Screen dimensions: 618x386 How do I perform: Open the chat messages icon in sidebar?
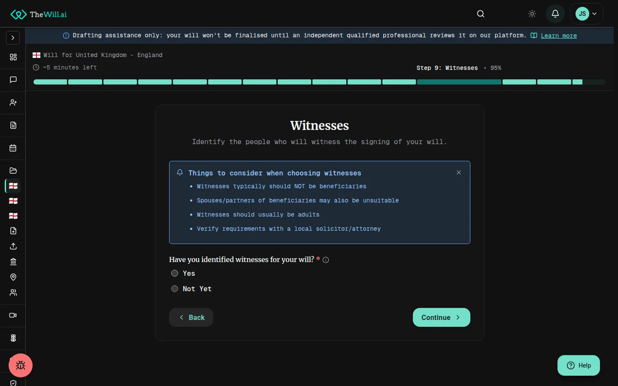pos(13,80)
